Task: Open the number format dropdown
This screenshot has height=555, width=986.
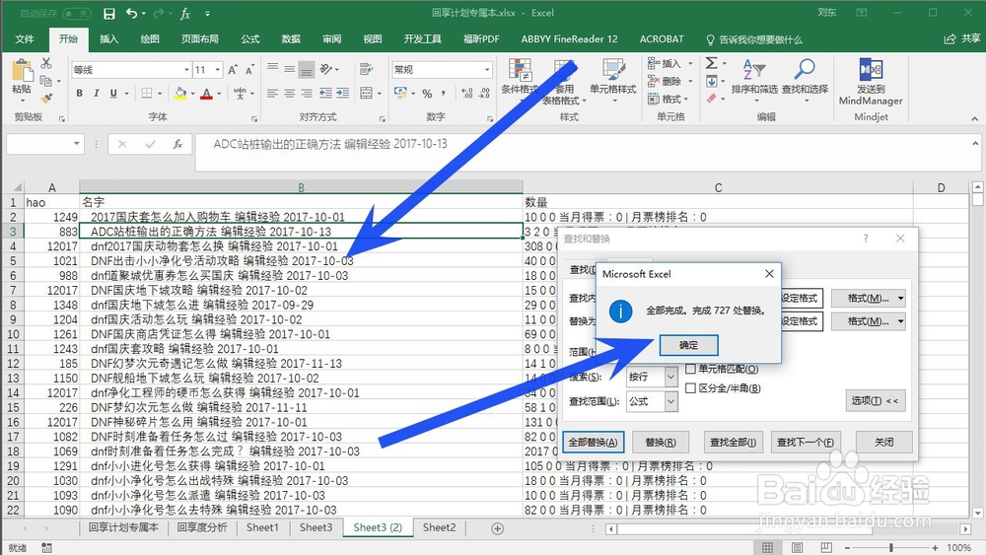Action: (487, 70)
